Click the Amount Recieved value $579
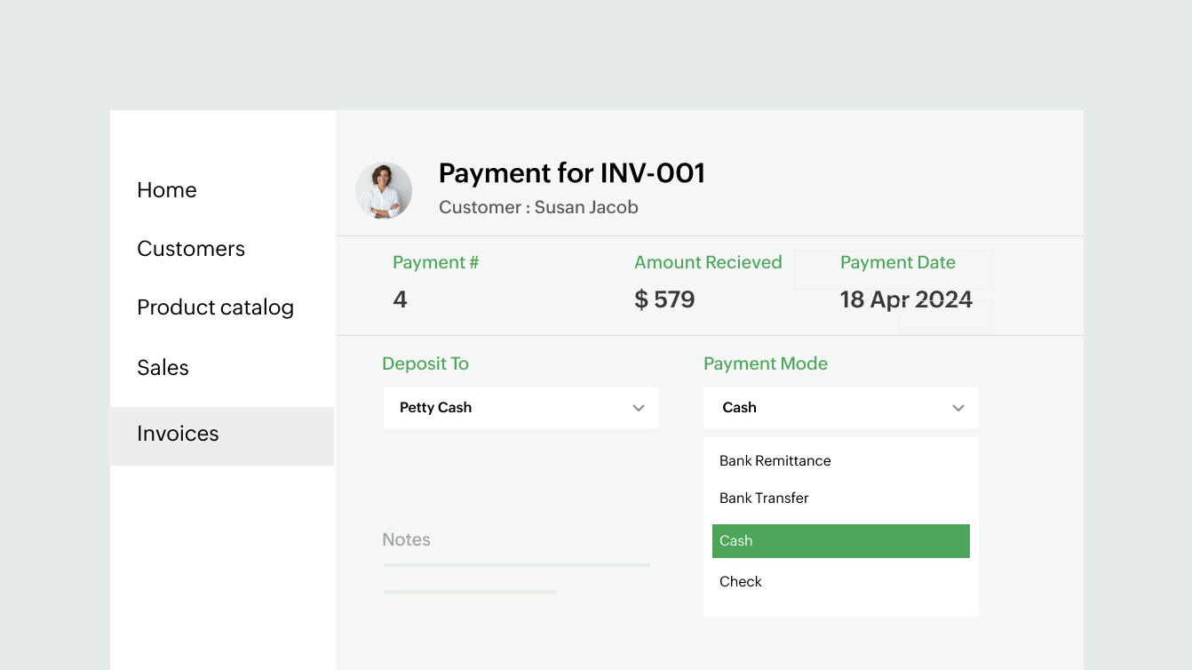 (x=664, y=299)
